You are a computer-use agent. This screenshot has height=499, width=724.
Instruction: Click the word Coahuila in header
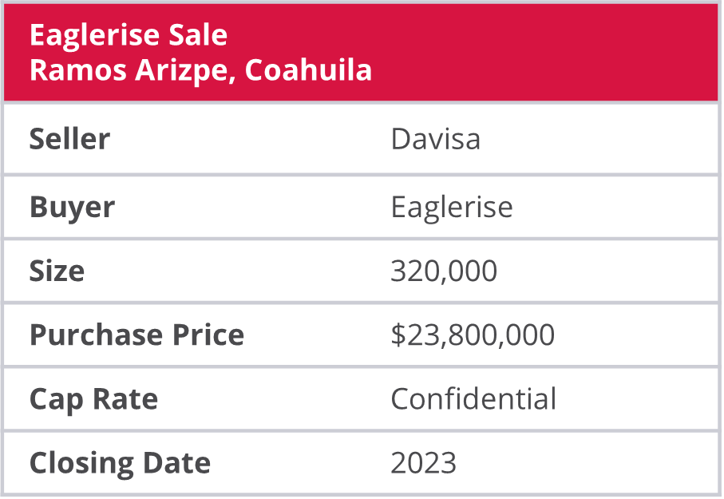(x=308, y=70)
